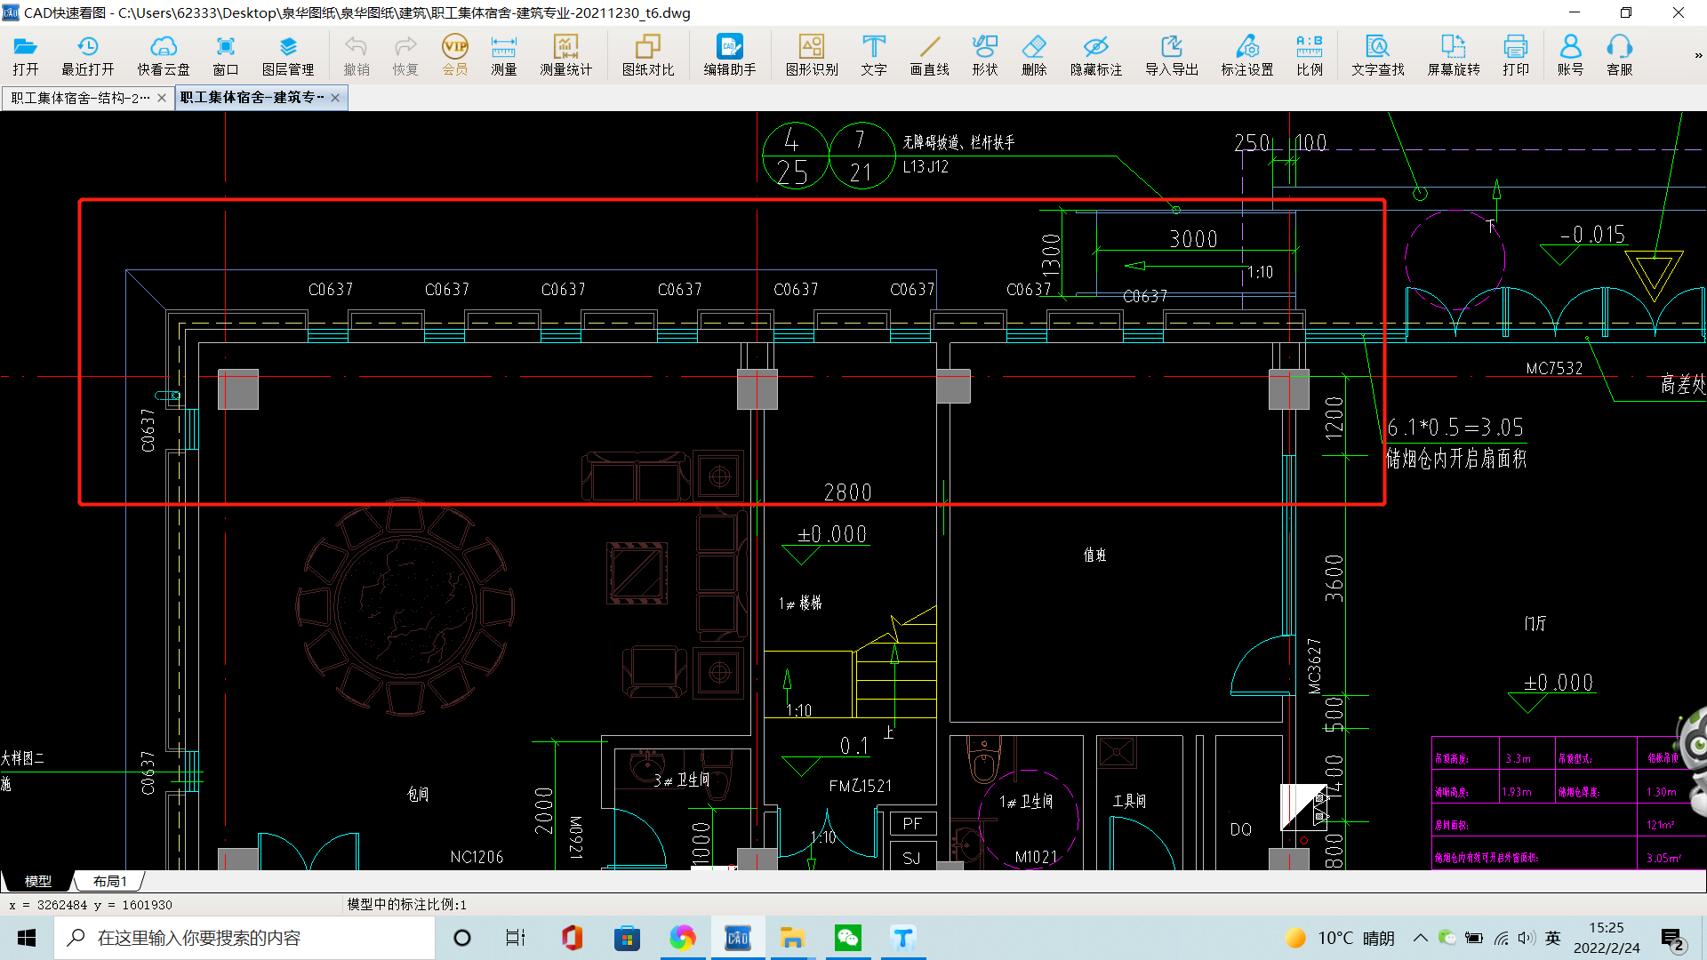Launch 图纸对比 drawing compare
Viewport: 1707px width, 960px height.
point(648,55)
